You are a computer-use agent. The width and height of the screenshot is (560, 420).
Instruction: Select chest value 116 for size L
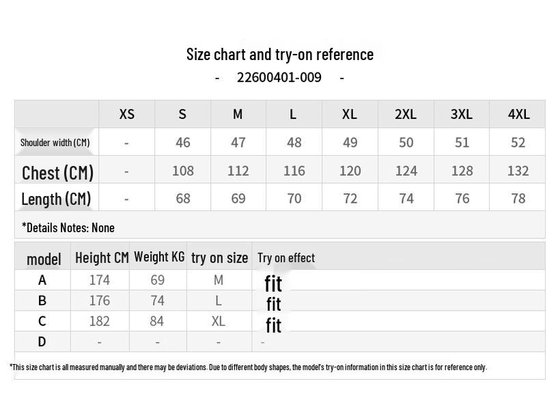click(x=294, y=171)
